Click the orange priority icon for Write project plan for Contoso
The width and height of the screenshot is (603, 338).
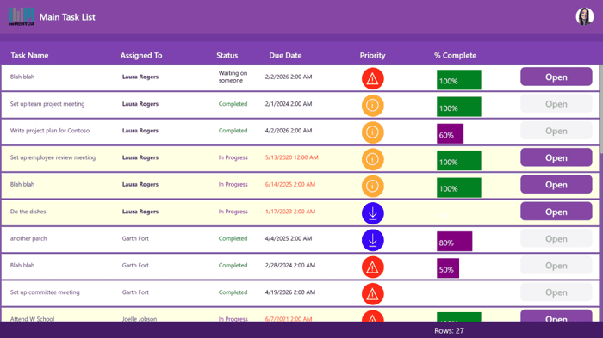pos(372,132)
